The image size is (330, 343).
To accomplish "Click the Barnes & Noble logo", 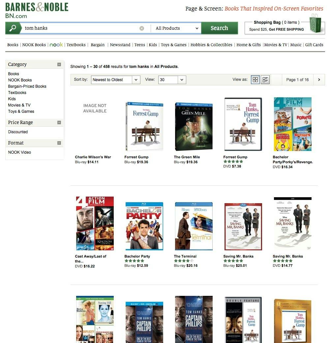I will point(37,10).
